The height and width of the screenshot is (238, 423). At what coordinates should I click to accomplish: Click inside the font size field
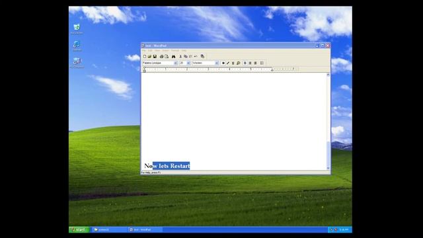point(182,63)
